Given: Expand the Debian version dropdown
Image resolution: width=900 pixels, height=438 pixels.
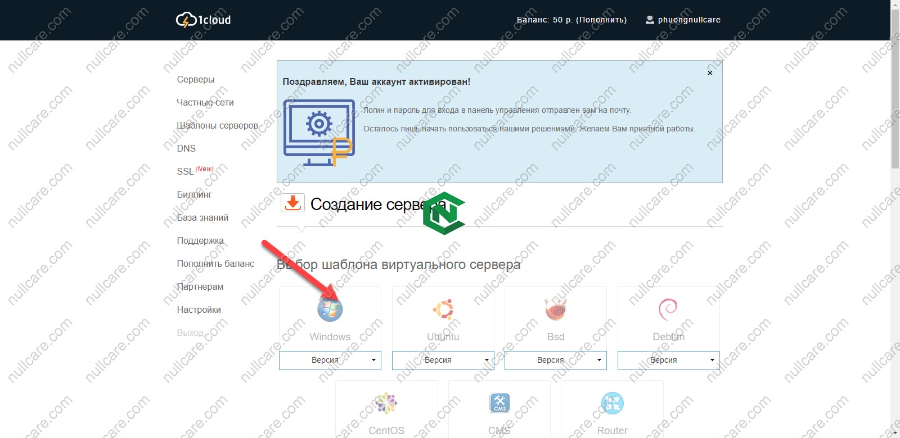Looking at the screenshot, I should click(x=668, y=361).
